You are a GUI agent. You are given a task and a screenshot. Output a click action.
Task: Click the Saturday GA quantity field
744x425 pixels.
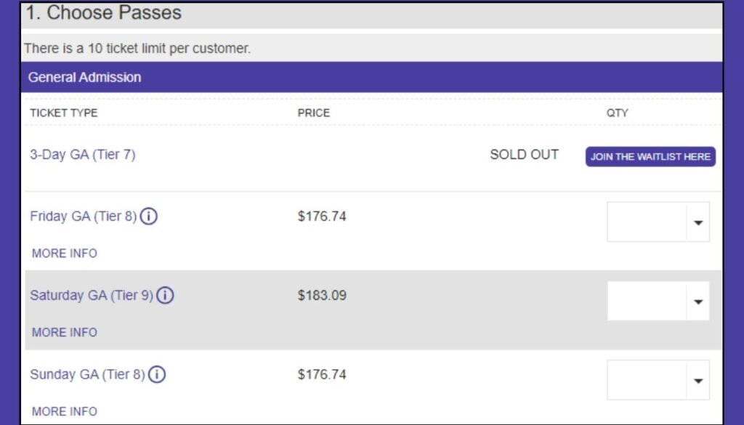click(658, 301)
